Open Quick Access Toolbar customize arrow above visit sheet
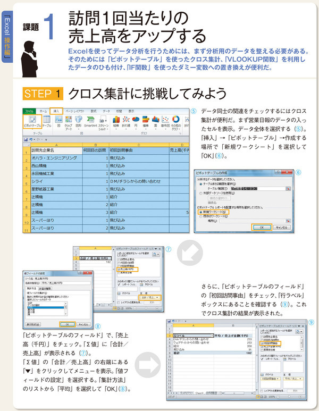319x411 pixels. [x=46, y=140]
